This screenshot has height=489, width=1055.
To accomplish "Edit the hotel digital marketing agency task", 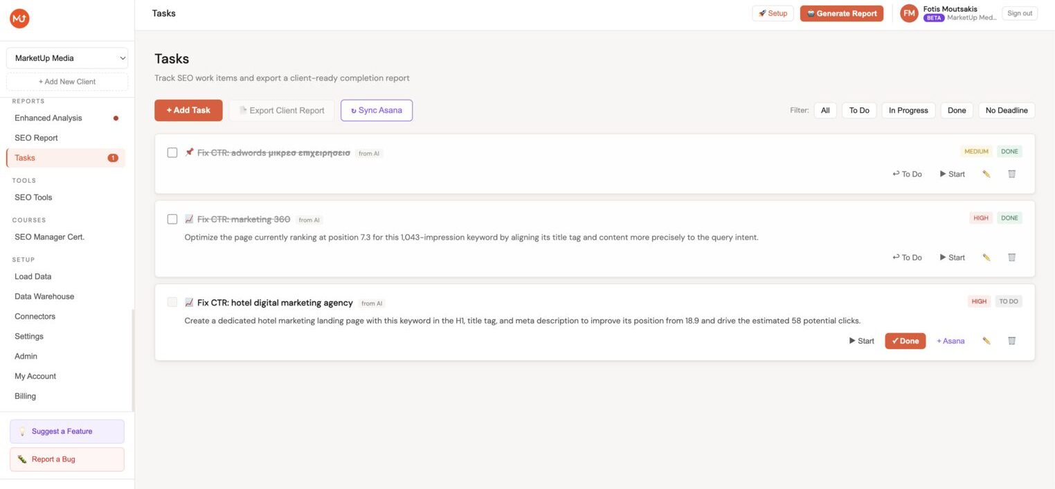I will [x=986, y=341].
